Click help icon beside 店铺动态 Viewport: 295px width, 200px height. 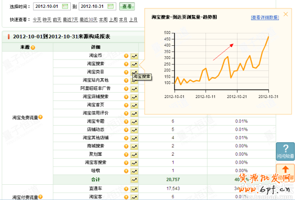126,130
